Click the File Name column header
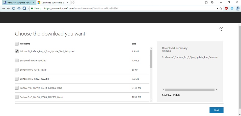241x116 pixels. [25, 44]
